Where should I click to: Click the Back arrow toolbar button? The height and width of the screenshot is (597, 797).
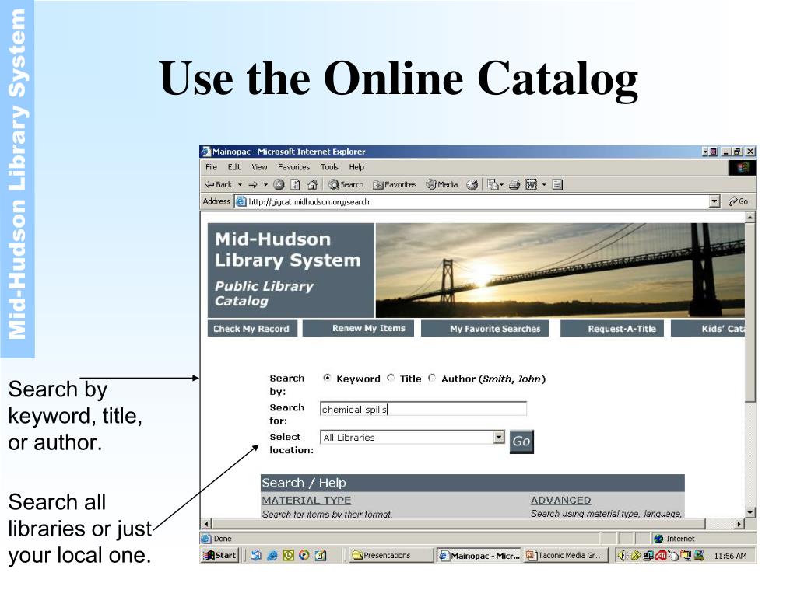point(219,185)
